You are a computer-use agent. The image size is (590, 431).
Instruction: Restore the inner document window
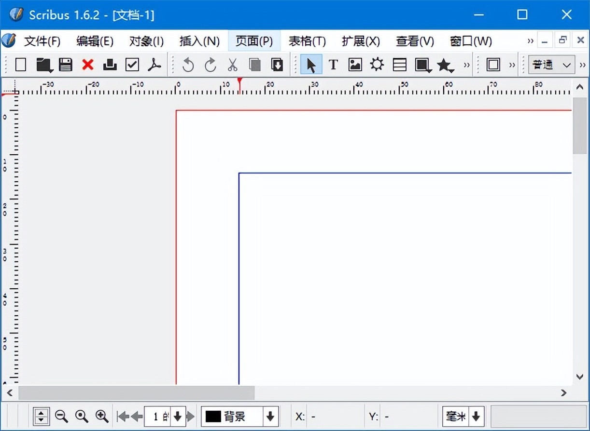pos(562,40)
